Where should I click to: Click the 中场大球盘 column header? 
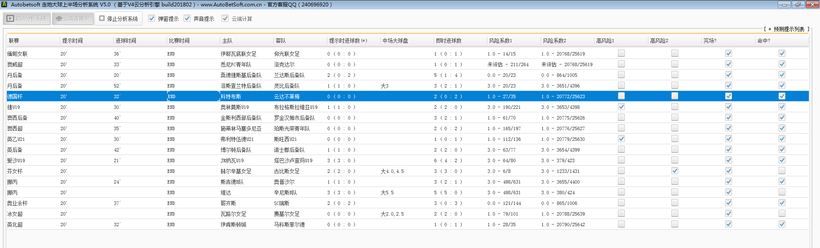(x=395, y=41)
